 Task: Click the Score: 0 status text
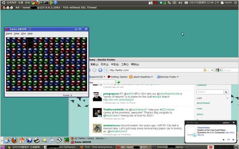[68, 95]
